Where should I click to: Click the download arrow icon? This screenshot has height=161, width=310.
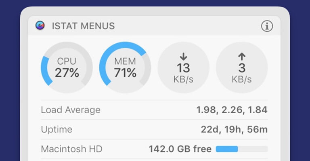(183, 57)
